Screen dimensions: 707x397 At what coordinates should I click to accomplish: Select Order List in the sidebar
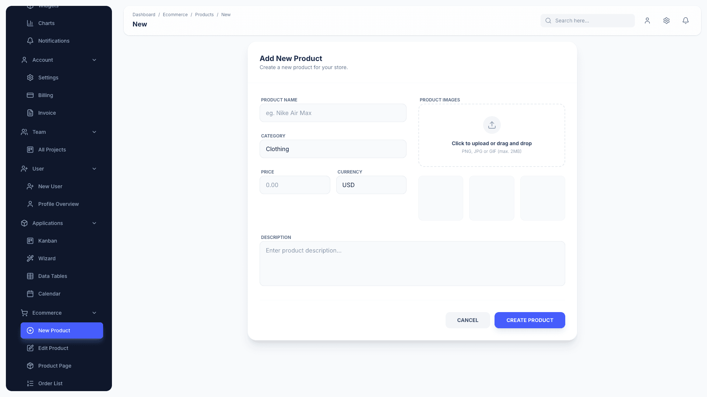point(50,383)
